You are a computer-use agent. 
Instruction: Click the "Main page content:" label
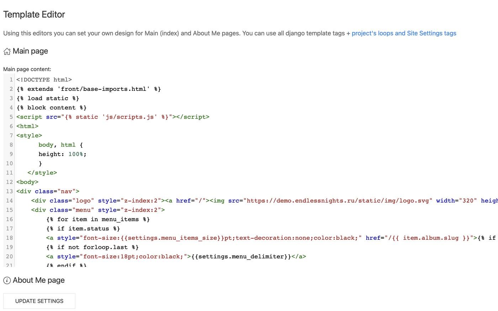coord(27,69)
